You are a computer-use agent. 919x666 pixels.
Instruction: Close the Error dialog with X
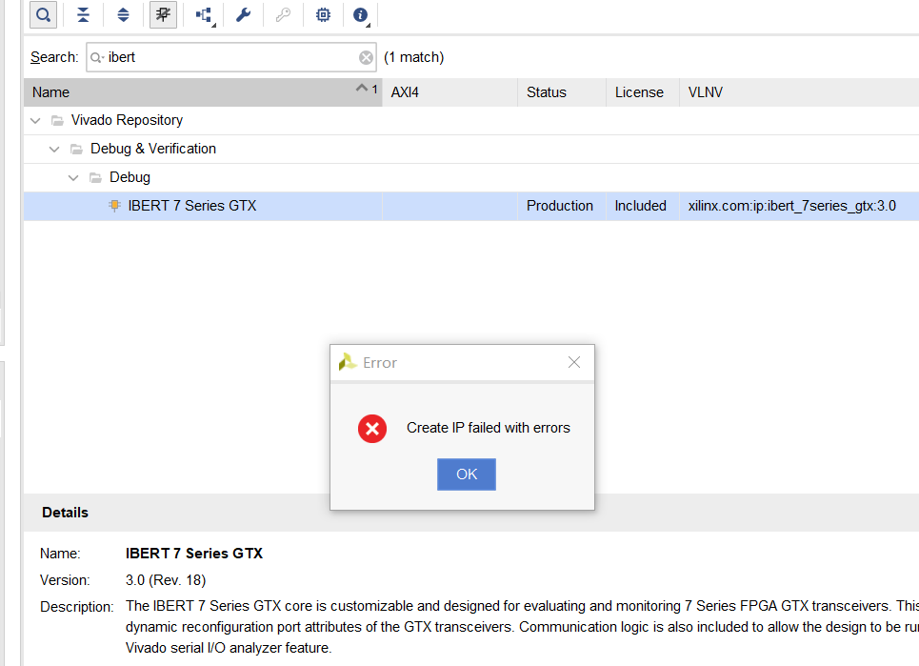pyautogui.click(x=574, y=362)
